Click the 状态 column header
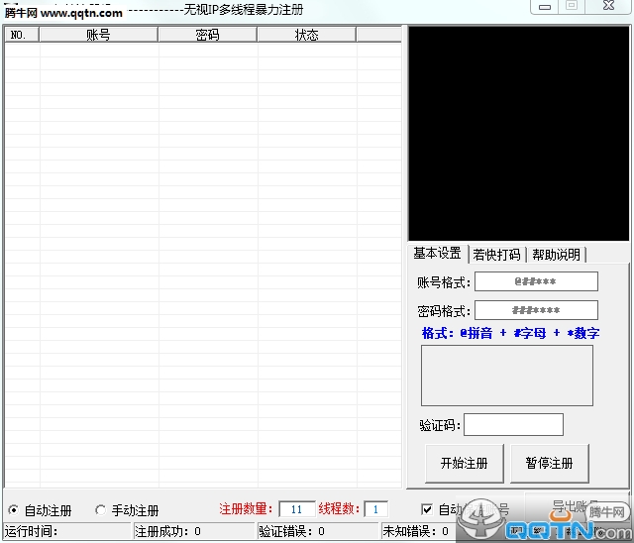 tap(306, 35)
